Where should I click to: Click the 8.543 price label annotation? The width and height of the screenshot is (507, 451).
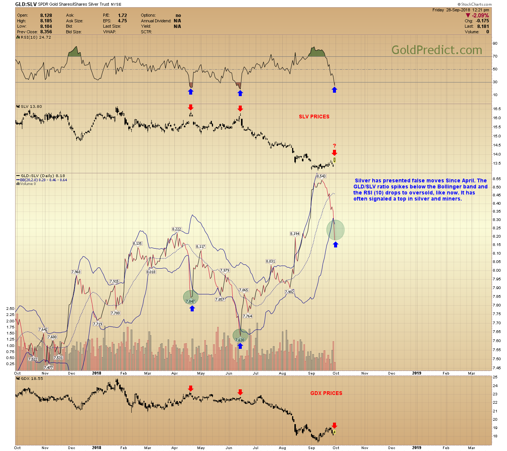pos(320,176)
